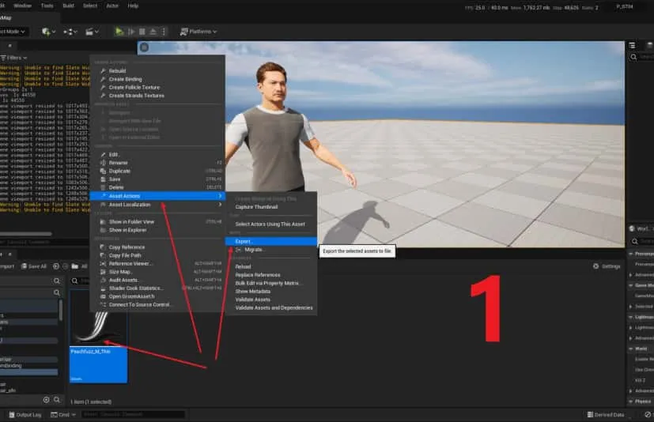
Task: Click the Outliner search magnifier icon
Action: coord(633,57)
